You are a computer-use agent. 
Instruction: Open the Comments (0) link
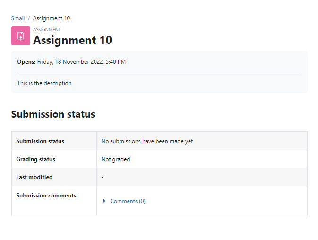click(x=128, y=201)
